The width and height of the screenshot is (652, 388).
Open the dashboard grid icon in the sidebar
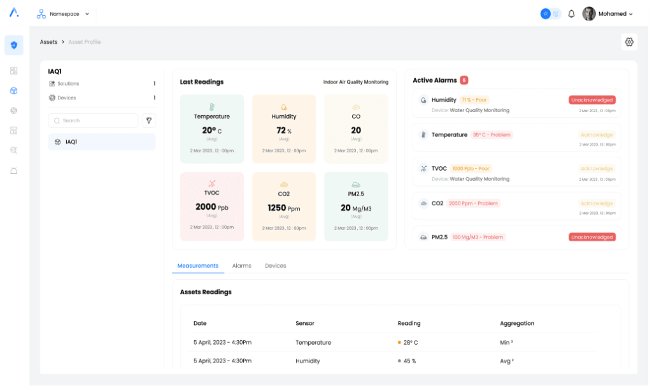click(x=14, y=71)
